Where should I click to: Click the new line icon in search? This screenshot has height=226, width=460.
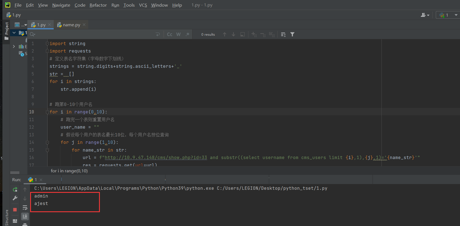158,34
